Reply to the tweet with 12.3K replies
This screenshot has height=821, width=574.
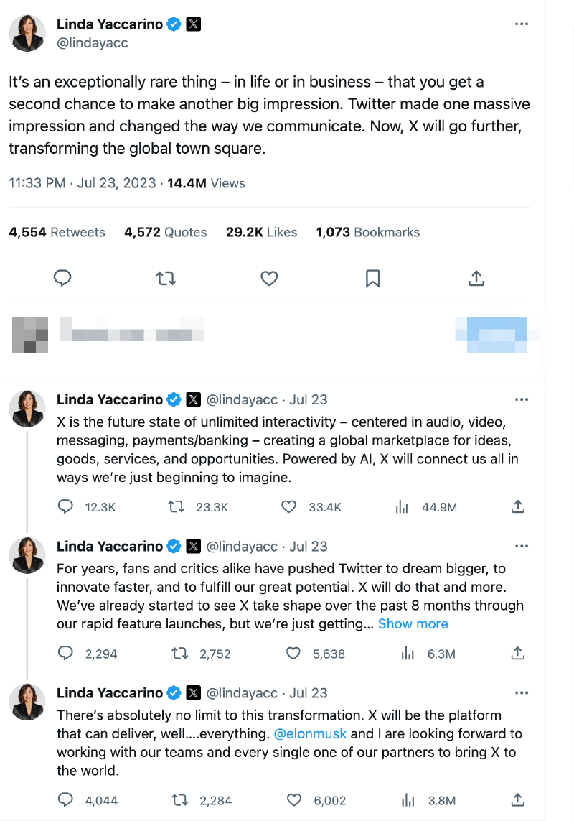pyautogui.click(x=65, y=507)
